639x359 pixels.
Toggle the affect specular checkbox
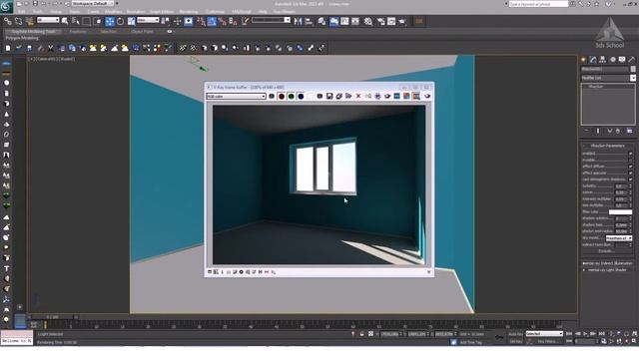click(x=630, y=173)
